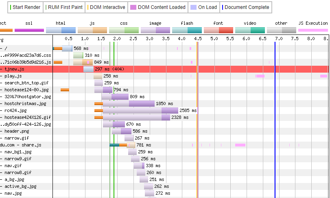Click the blue Document Complete vertical line
The height and width of the screenshot is (198, 330).
275,122
